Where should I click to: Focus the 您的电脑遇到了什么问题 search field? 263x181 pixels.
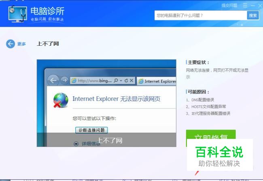click(x=201, y=15)
